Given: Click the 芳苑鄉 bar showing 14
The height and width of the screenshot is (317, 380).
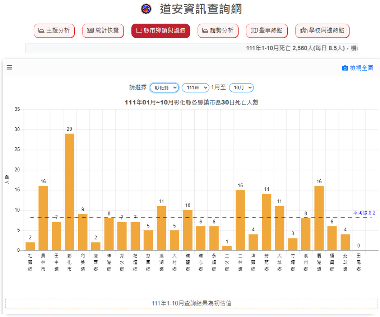Looking at the screenshot, I should click(x=267, y=222).
